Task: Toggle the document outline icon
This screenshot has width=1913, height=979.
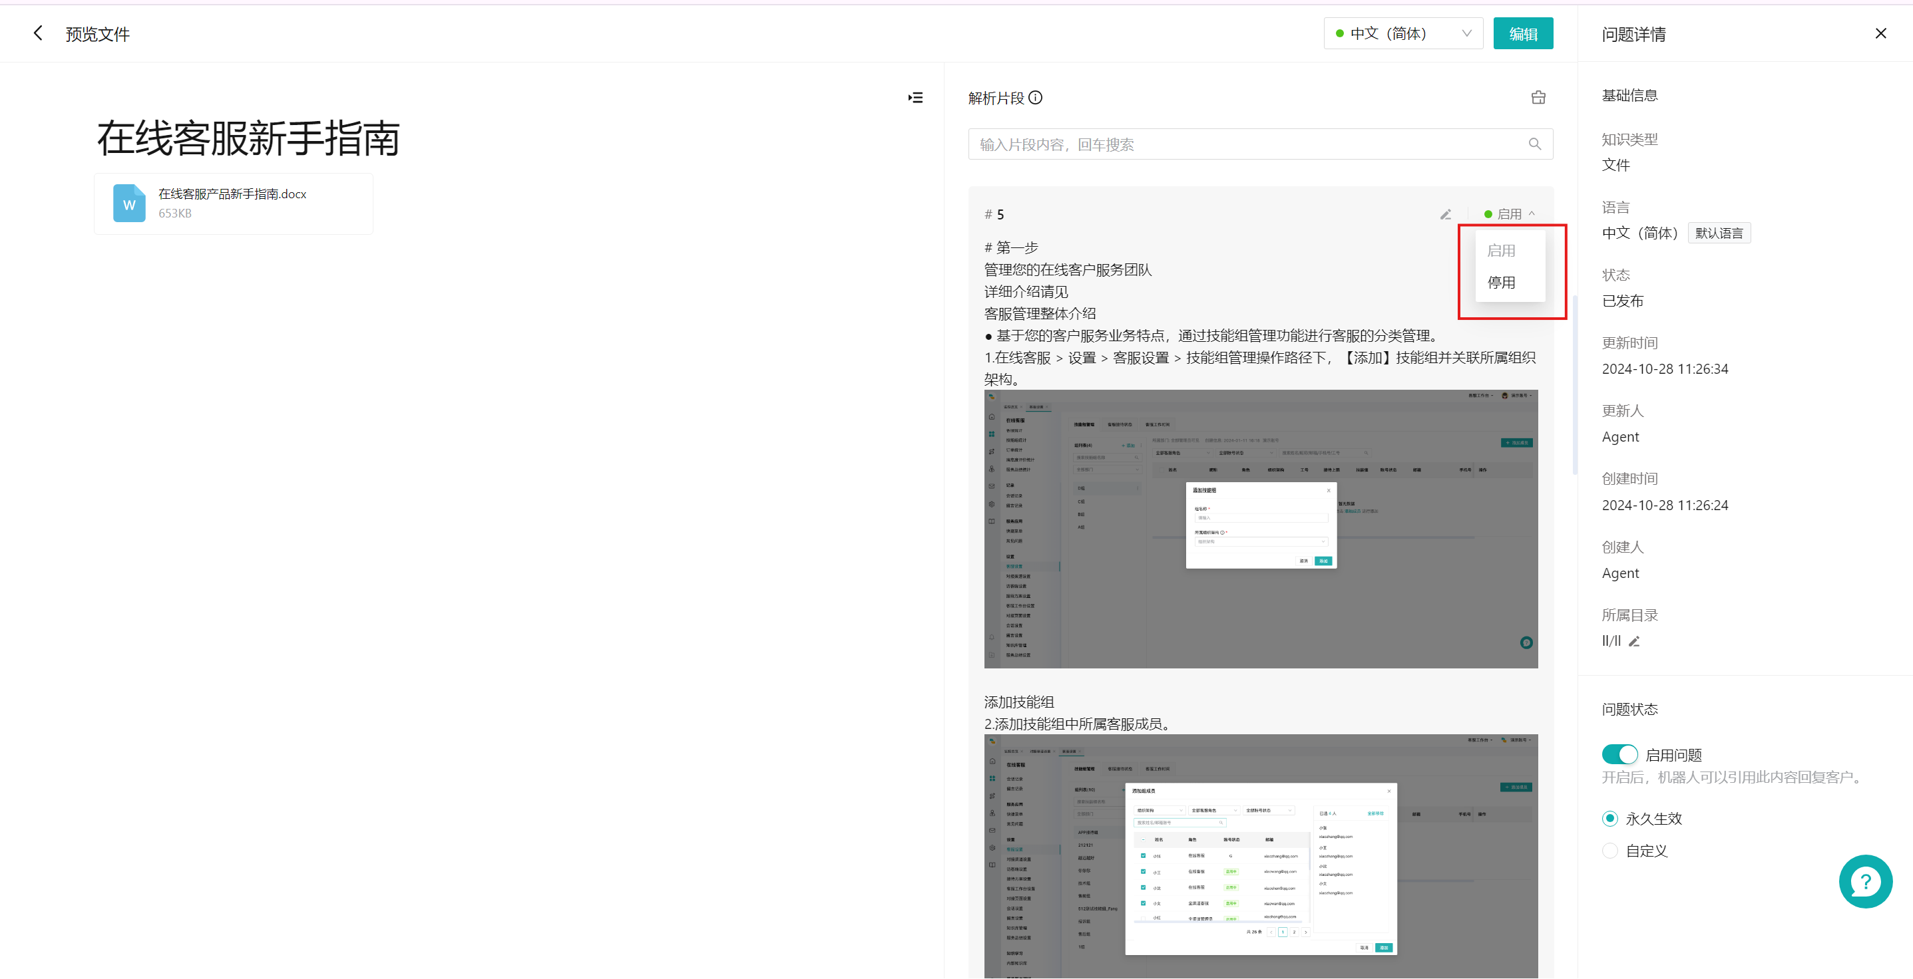Action: tap(915, 98)
